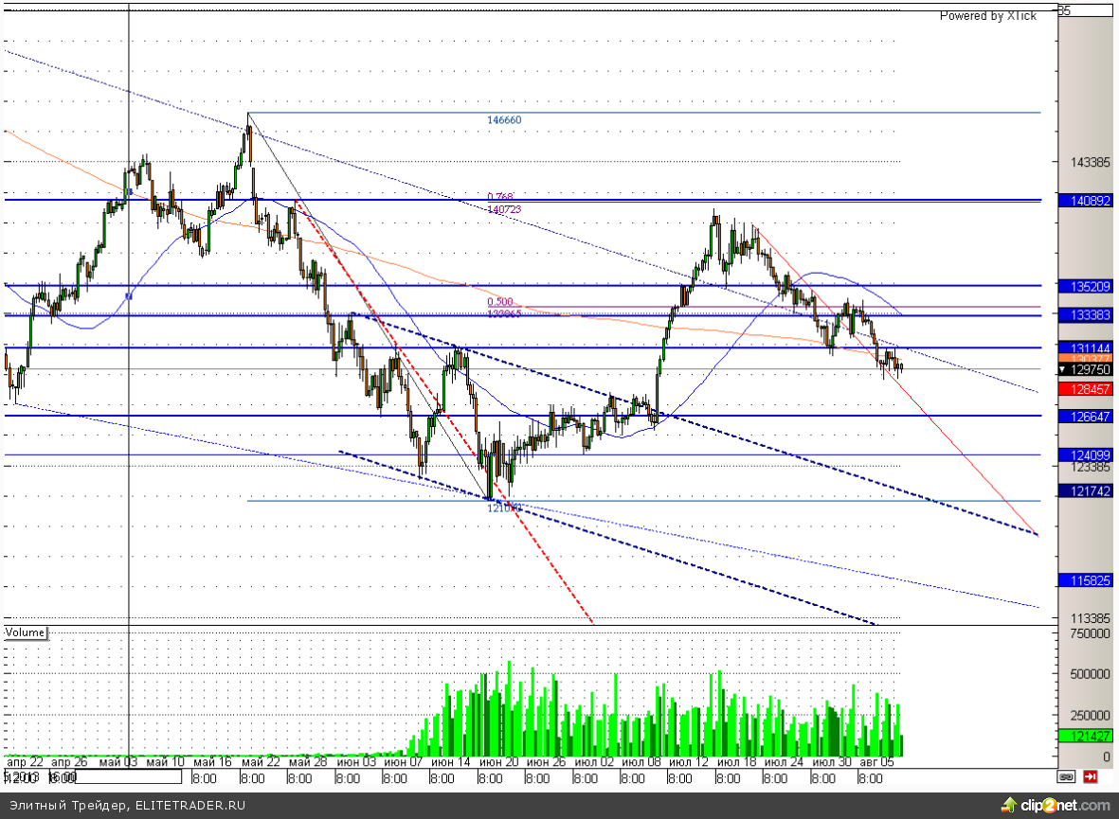Select the red 128457 price label
Image resolution: width=1119 pixels, height=819 pixels.
[x=1085, y=388]
